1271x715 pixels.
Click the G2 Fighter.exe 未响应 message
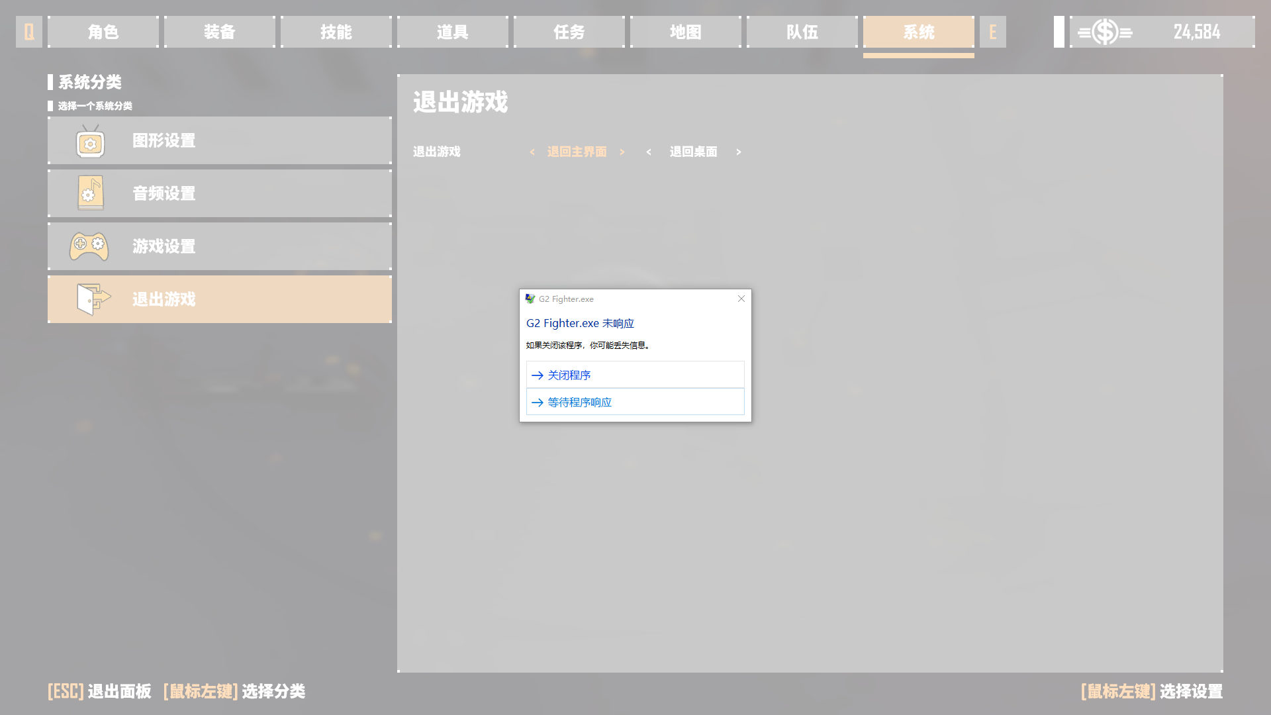point(580,323)
